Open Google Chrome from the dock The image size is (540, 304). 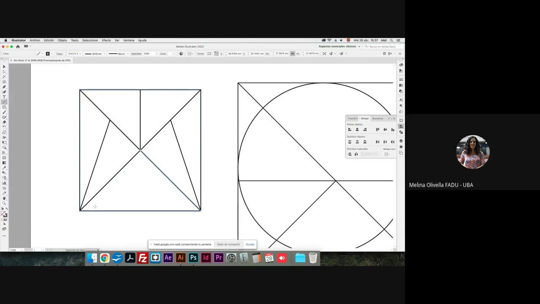[105, 258]
